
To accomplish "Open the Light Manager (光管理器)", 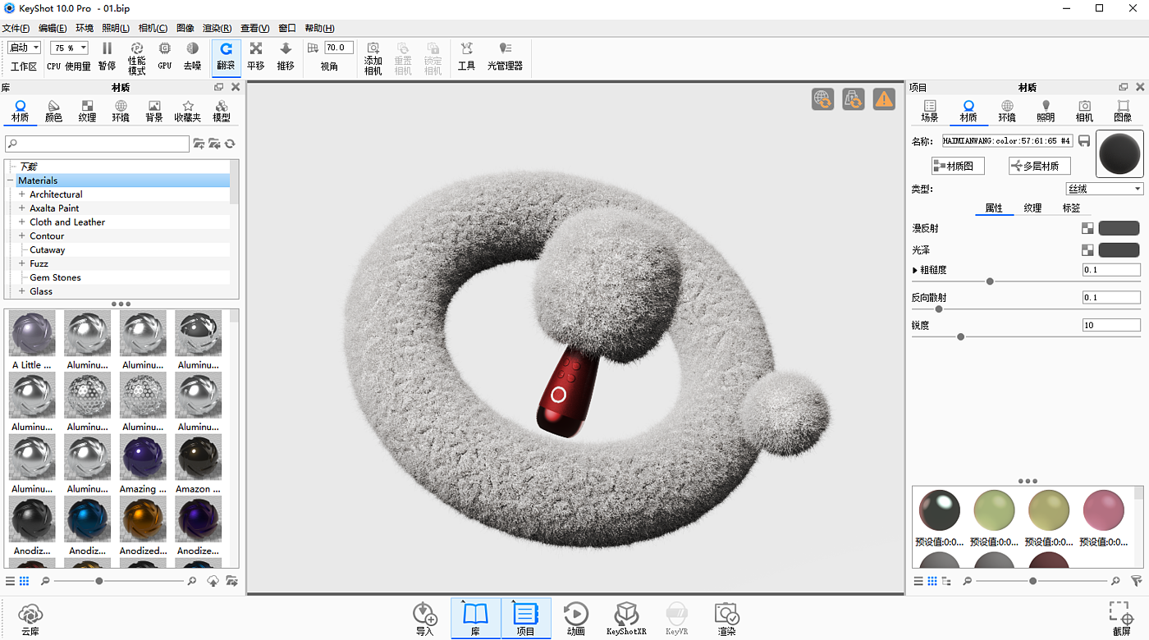I will click(505, 56).
